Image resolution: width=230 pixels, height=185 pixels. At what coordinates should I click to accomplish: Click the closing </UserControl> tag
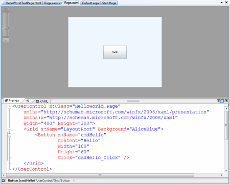pyautogui.click(x=32, y=169)
